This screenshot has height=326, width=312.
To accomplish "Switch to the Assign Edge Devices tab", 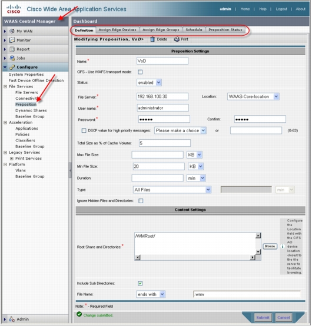I will click(117, 30).
